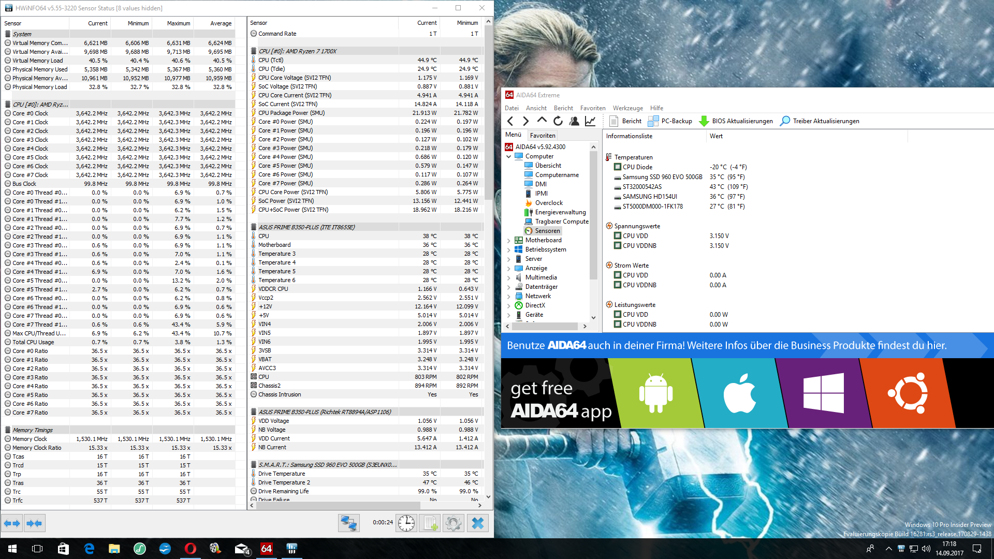The height and width of the screenshot is (559, 994).
Task: Switch to the AIDA64 taskbar button
Action: coord(267,549)
